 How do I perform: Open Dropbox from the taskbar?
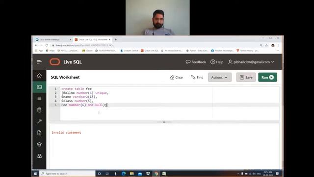tap(148, 174)
